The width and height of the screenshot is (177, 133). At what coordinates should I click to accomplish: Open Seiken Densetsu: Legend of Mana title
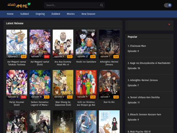click(x=40, y=103)
